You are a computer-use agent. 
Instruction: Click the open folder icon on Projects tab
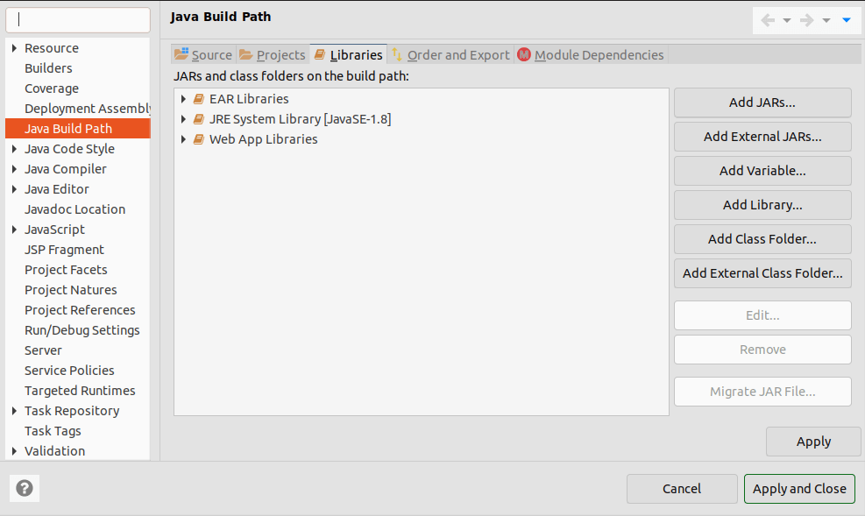pyautogui.click(x=245, y=53)
